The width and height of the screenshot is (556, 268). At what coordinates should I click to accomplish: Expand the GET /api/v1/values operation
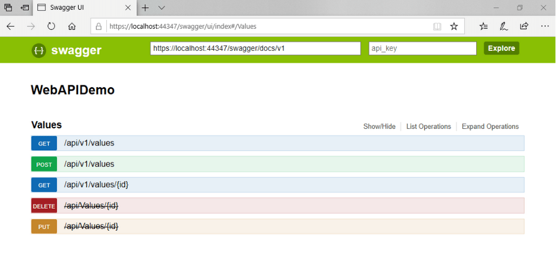89,144
